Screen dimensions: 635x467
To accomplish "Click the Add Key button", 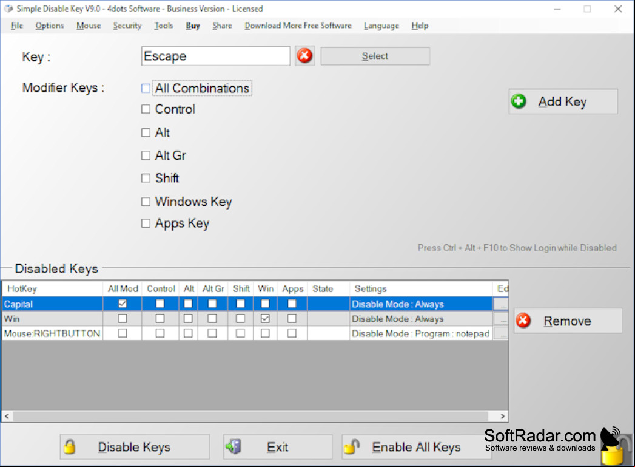I will pyautogui.click(x=563, y=101).
